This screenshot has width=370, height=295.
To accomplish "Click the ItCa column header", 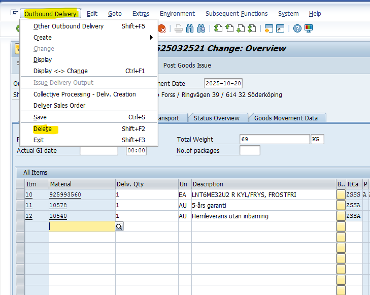I will pos(354,184).
